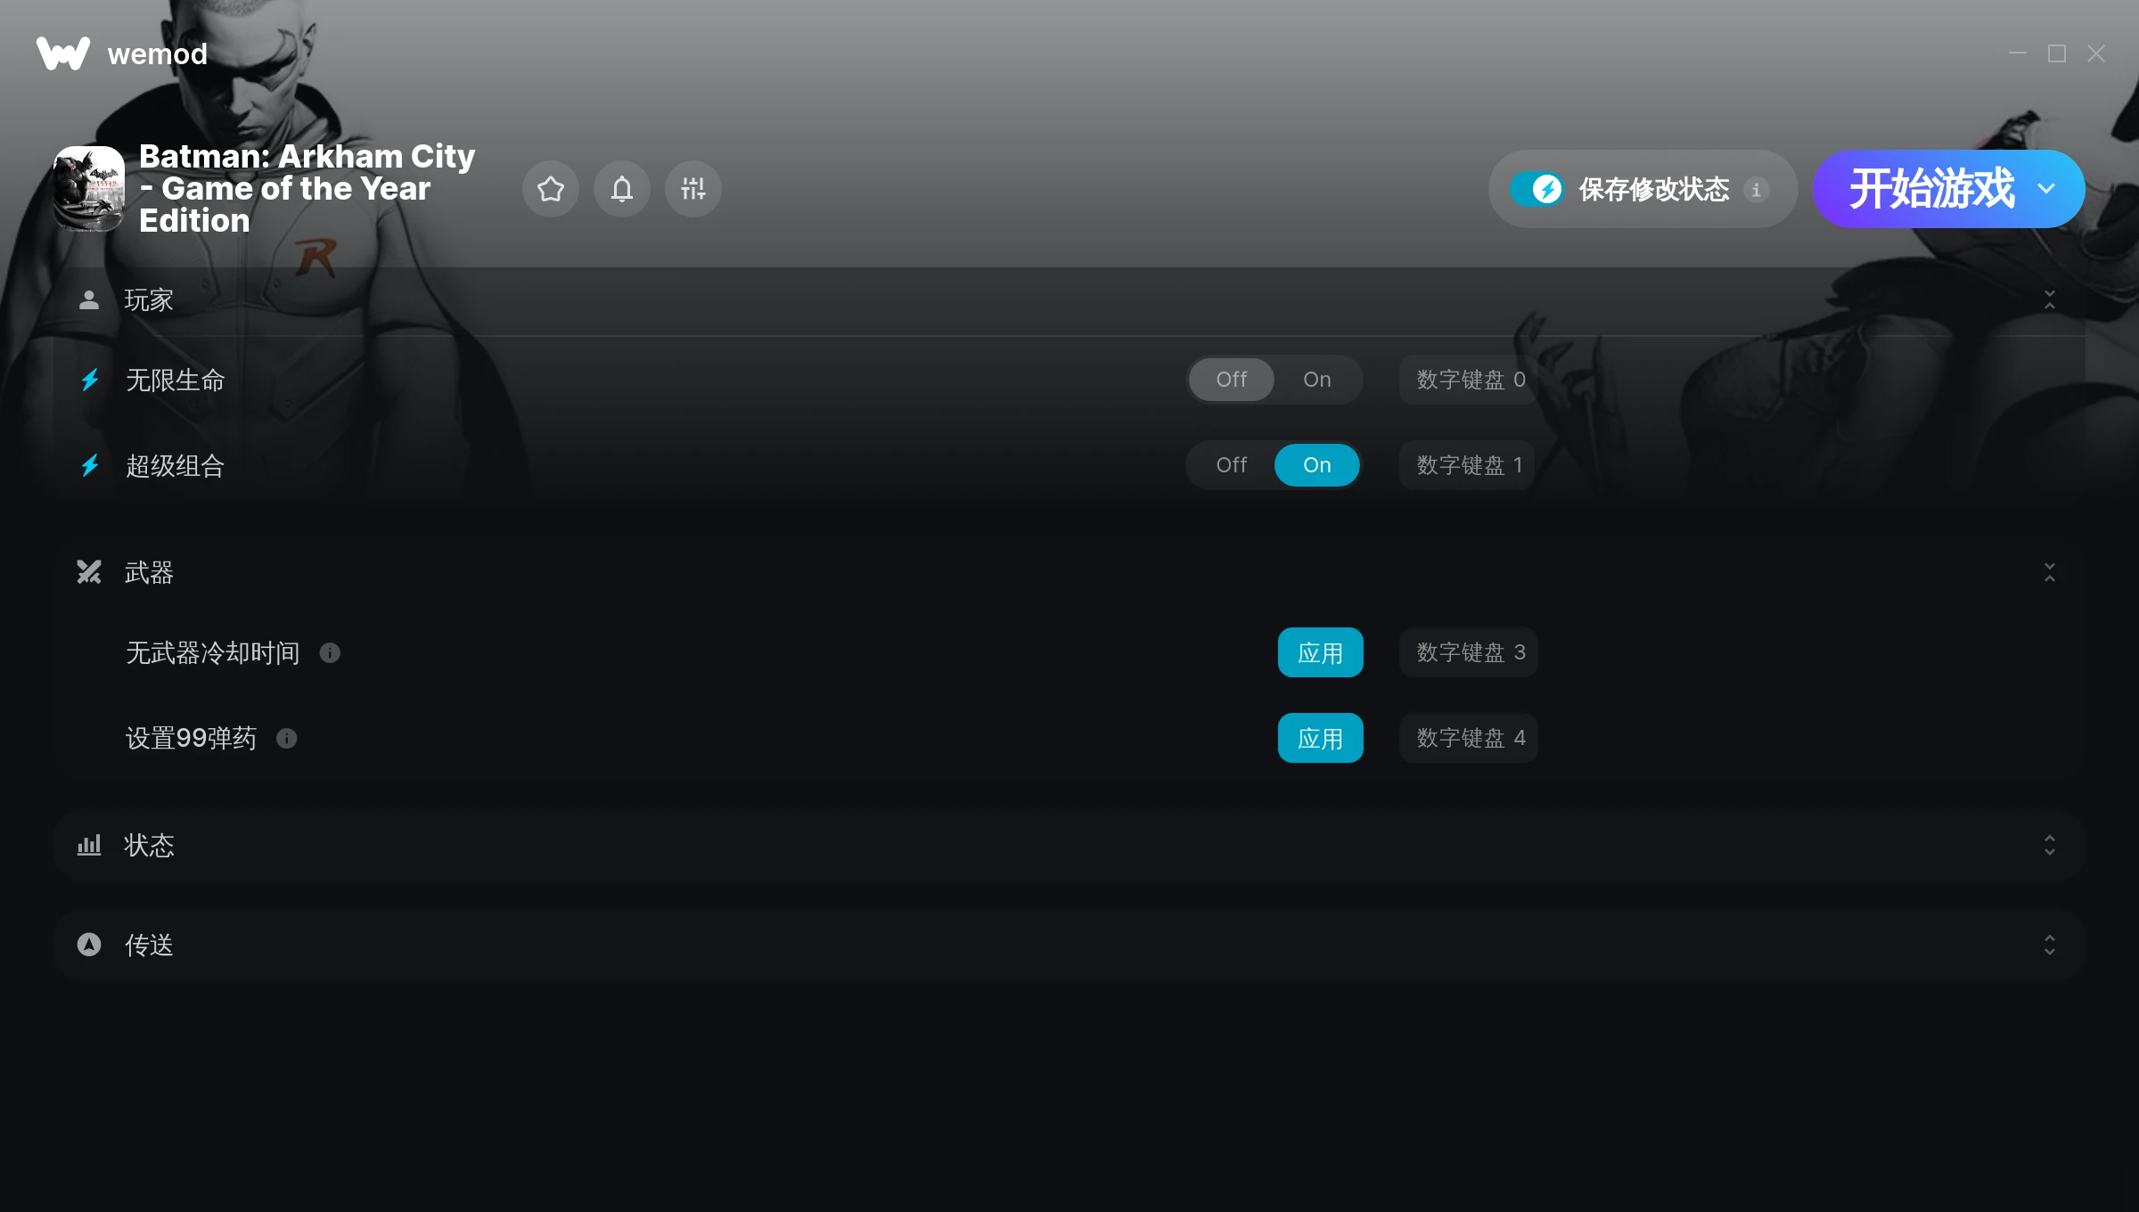The image size is (2139, 1212).
Task: Change hotkey 数字键盘 0 for 无限生命
Action: click(1471, 380)
